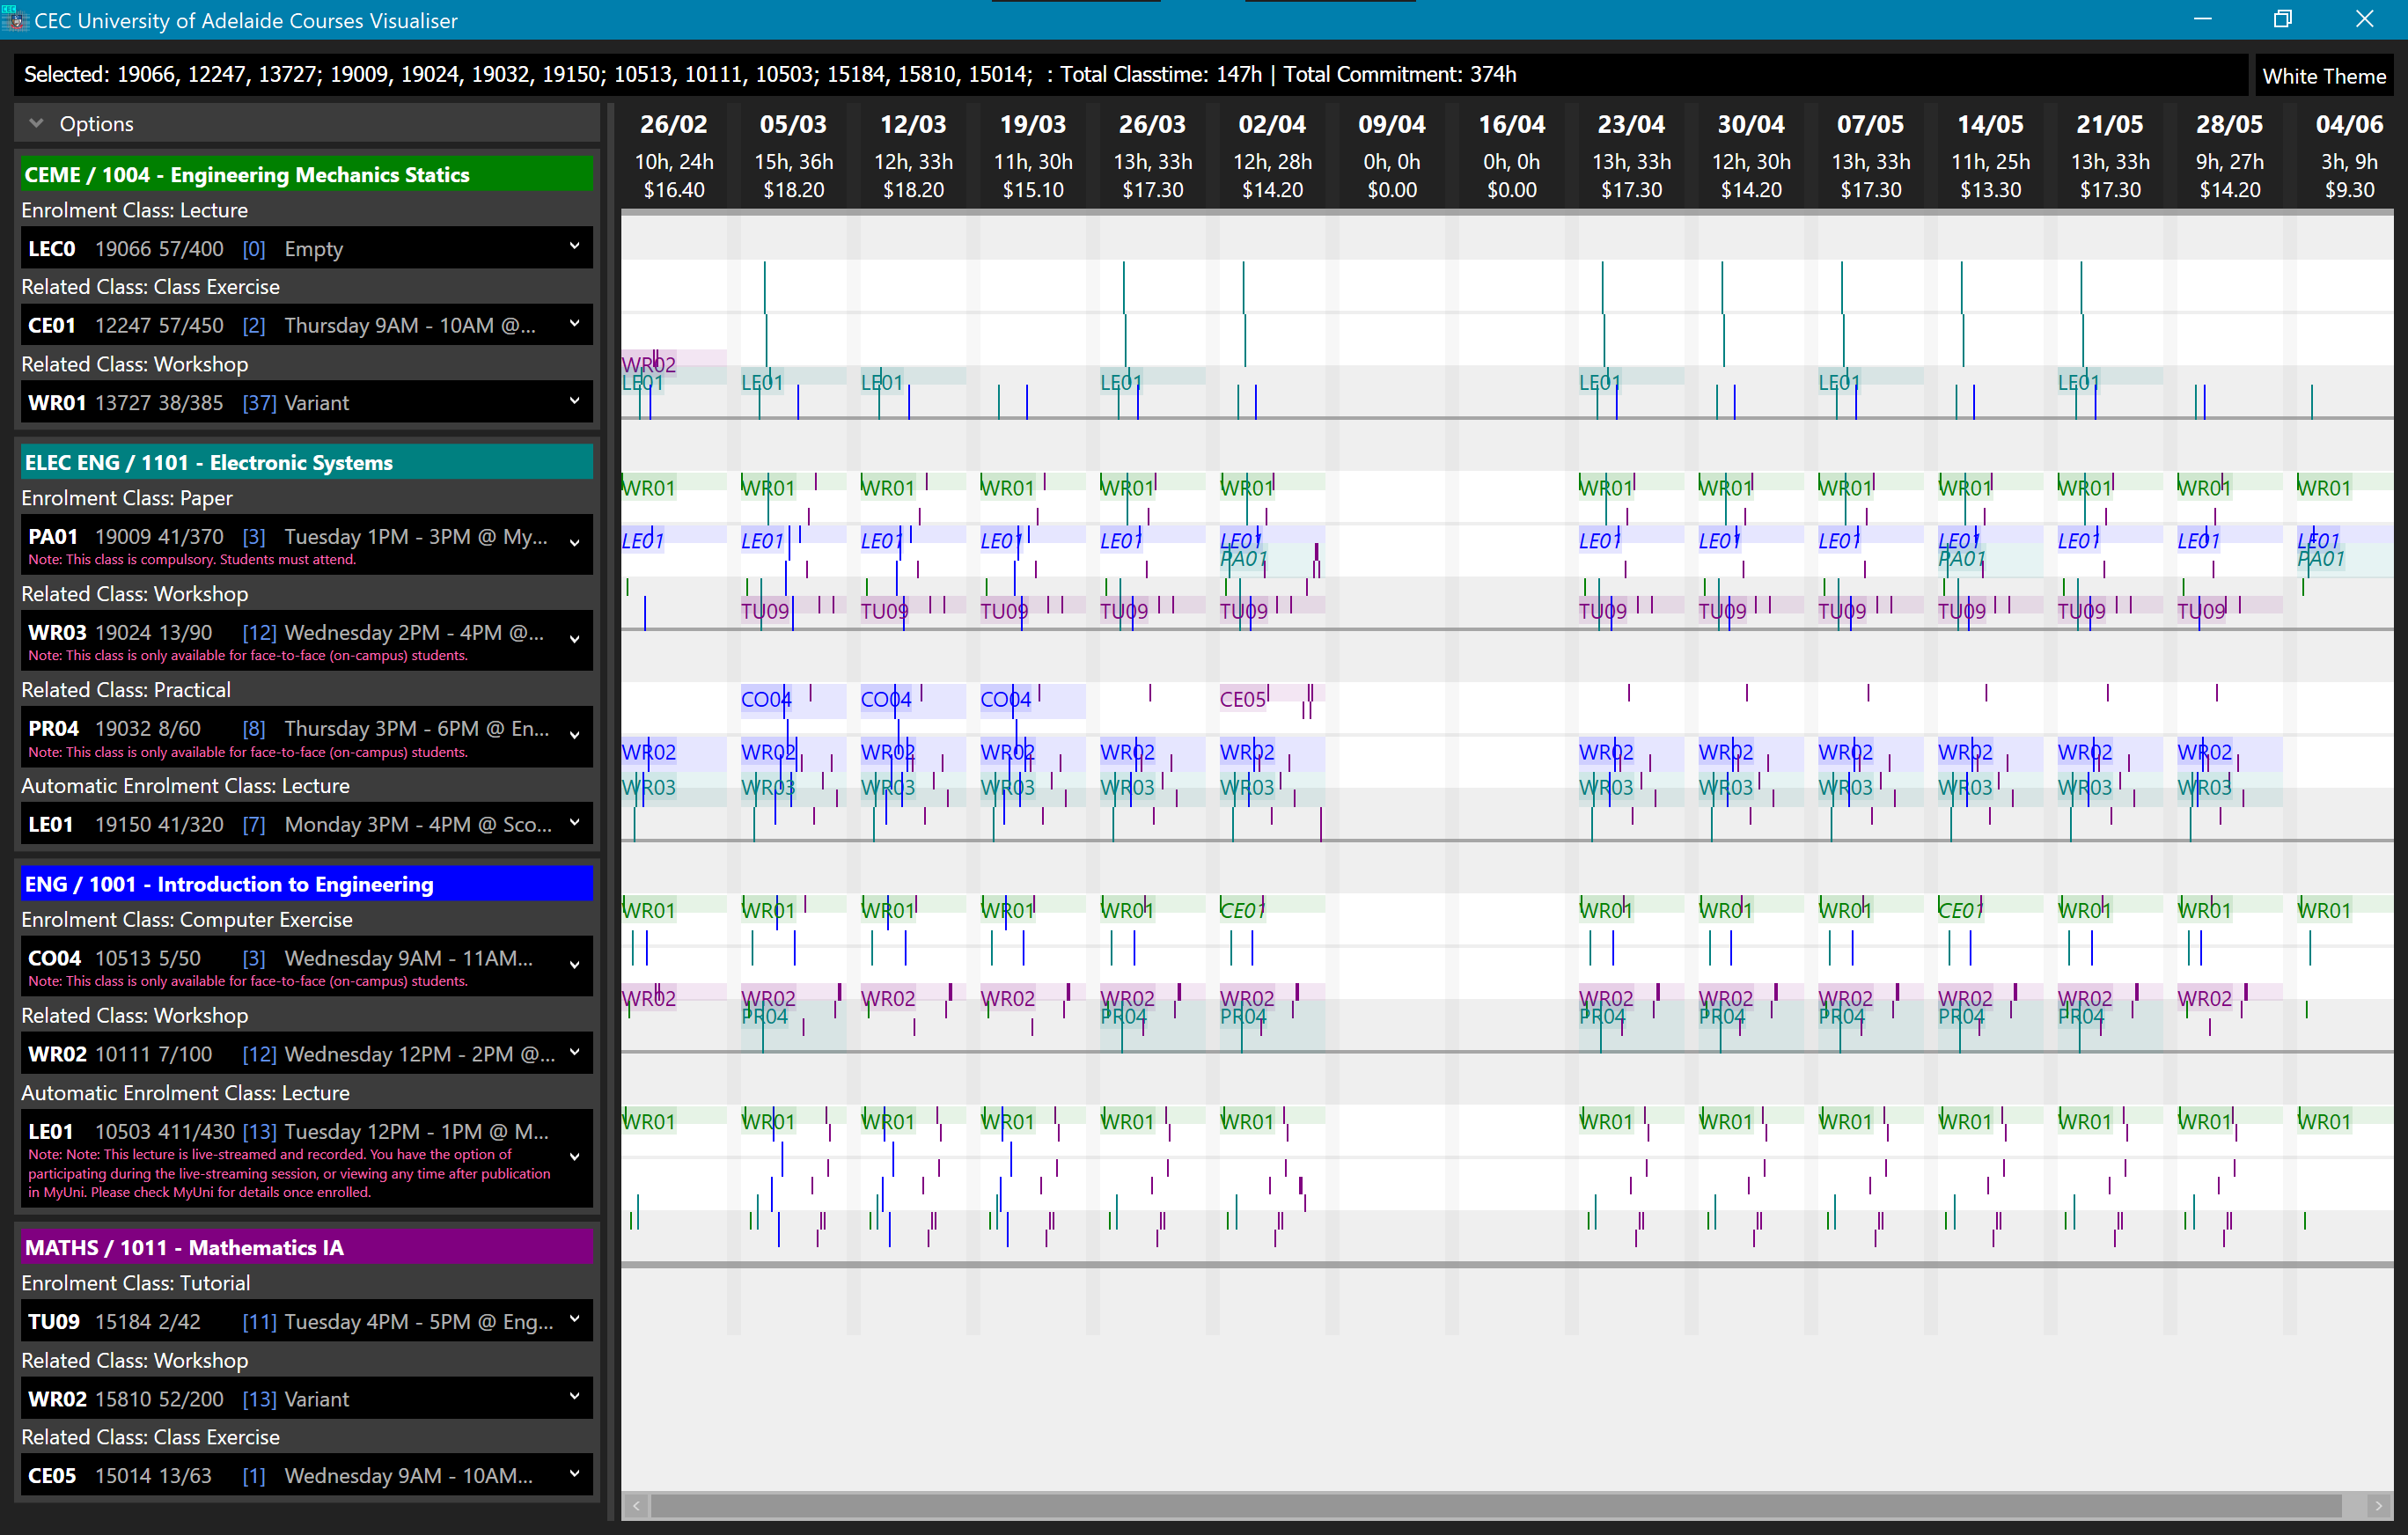Click the CEC Visualiser application icon in title bar
This screenshot has width=2408, height=1535.
click(x=15, y=19)
